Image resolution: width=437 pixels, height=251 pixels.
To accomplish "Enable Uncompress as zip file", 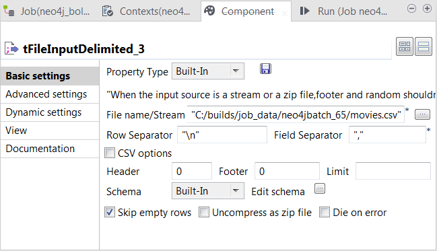I will (204, 212).
